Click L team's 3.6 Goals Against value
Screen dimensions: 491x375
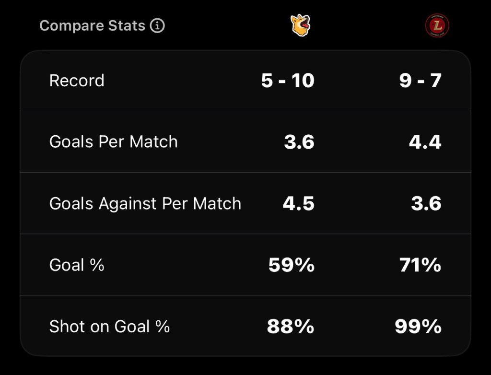click(x=426, y=203)
